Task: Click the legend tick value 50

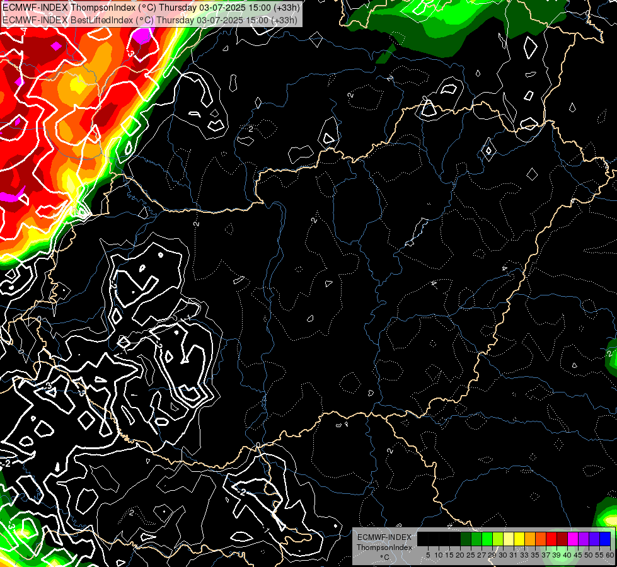Action: point(589,555)
